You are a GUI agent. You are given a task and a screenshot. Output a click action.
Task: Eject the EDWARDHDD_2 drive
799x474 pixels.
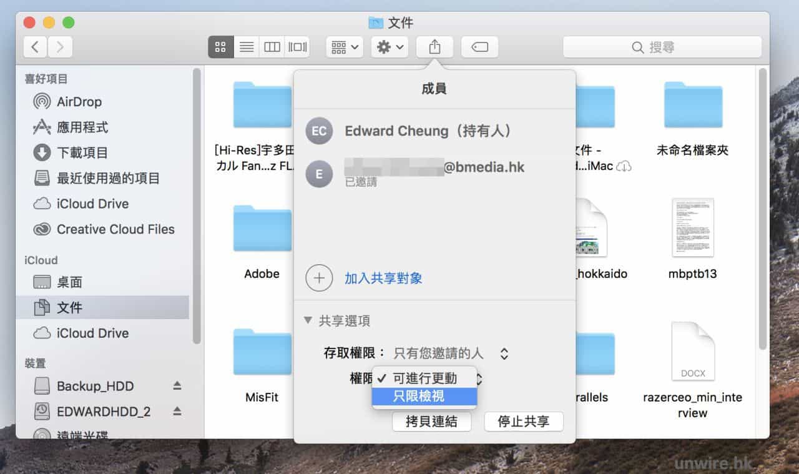177,411
